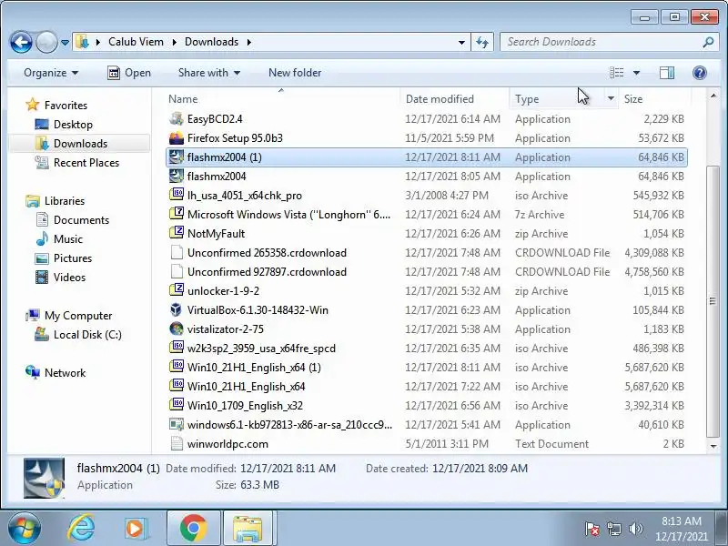Click the file list scrollbar down arrow
728x546 pixels.
tap(713, 446)
